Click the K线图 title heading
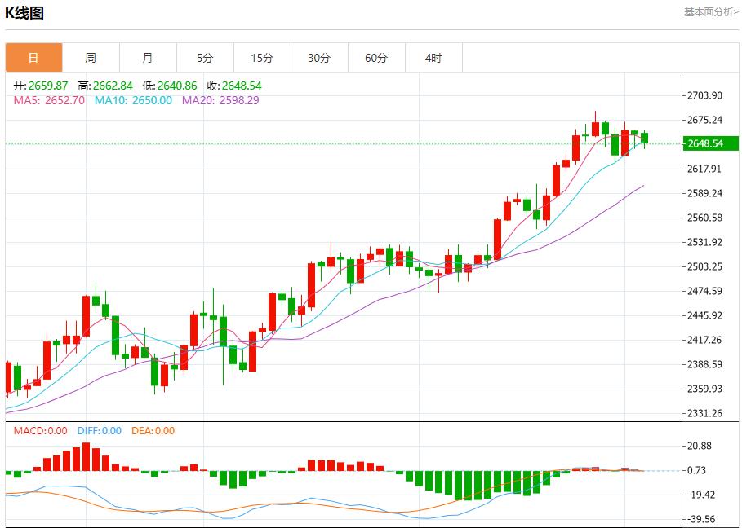The height and width of the screenshot is (528, 742). point(24,13)
